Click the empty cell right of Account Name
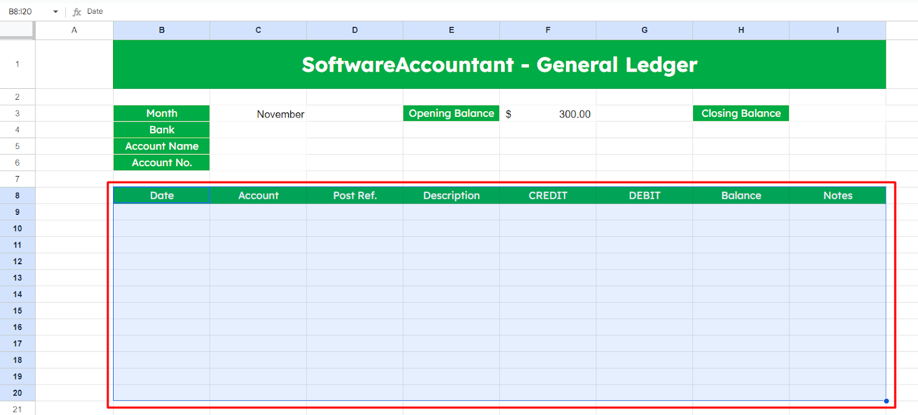 pos(258,146)
